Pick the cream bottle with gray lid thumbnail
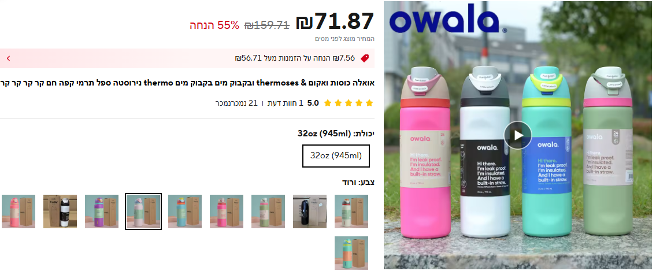656x271 pixels. [x=351, y=211]
